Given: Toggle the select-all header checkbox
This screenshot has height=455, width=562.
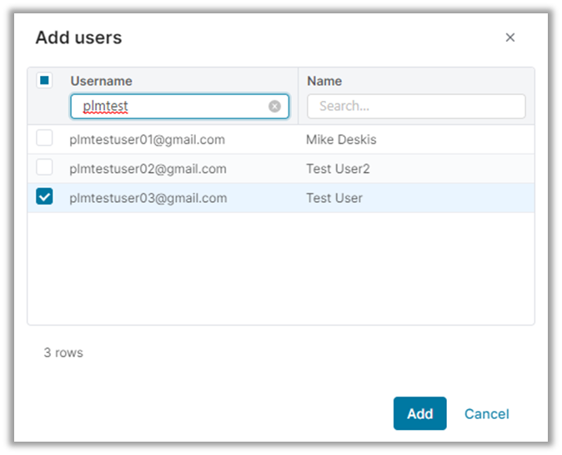Looking at the screenshot, I should click(x=45, y=81).
